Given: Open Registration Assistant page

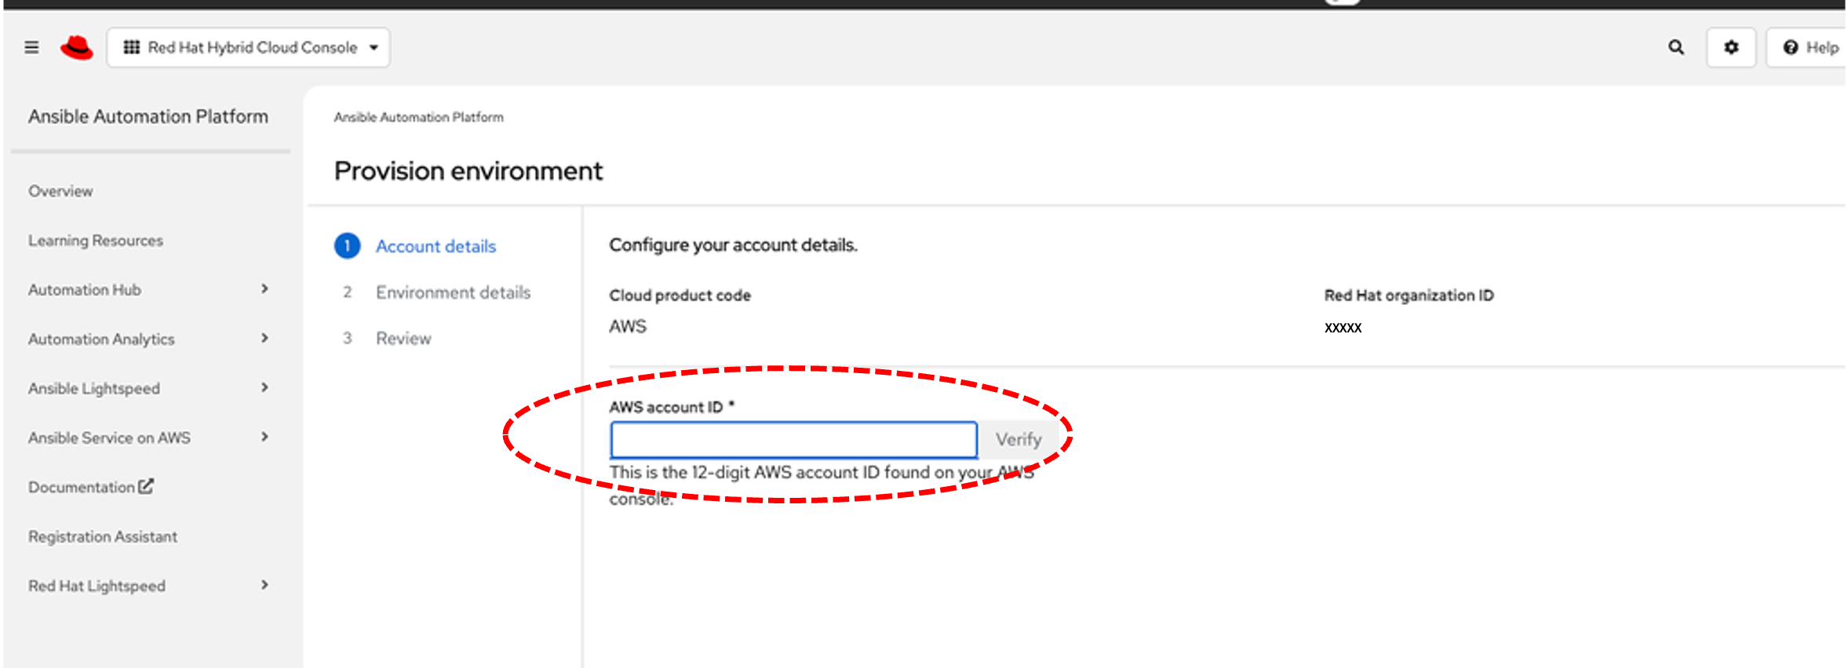Looking at the screenshot, I should (x=103, y=537).
